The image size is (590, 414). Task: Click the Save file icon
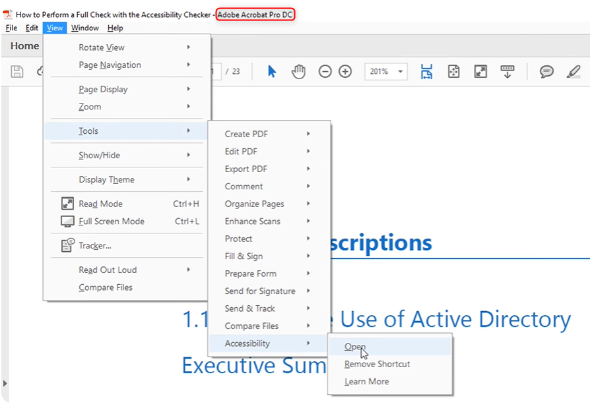coord(17,72)
